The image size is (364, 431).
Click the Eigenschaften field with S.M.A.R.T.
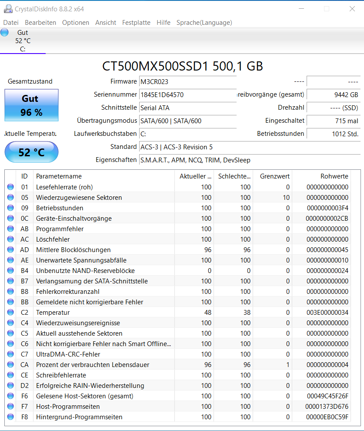[x=250, y=160]
